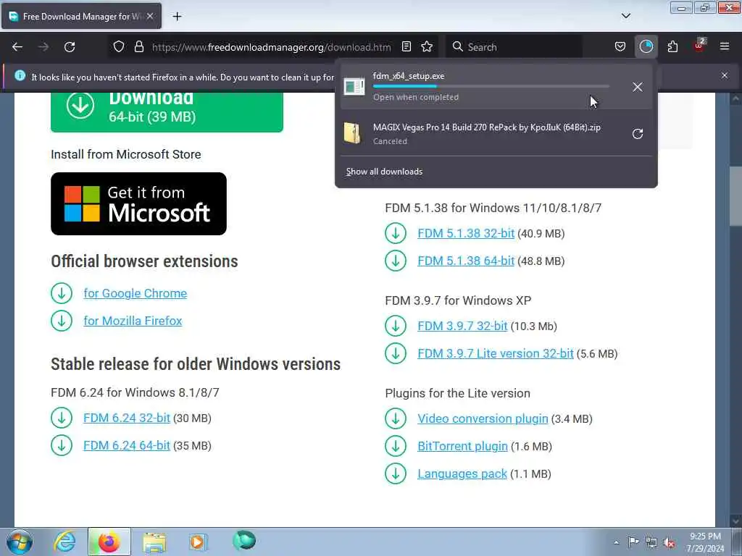Download FDM 3.9.7 32-bit link
This screenshot has height=556, width=742.
(462, 326)
